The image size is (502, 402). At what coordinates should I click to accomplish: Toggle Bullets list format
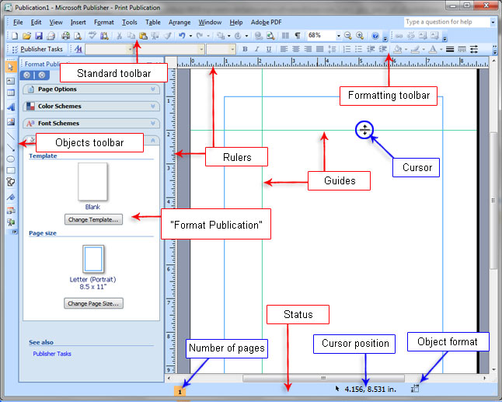coord(358,49)
